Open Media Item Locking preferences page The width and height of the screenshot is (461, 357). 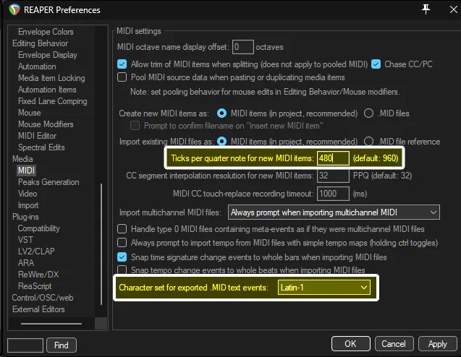[x=51, y=78]
